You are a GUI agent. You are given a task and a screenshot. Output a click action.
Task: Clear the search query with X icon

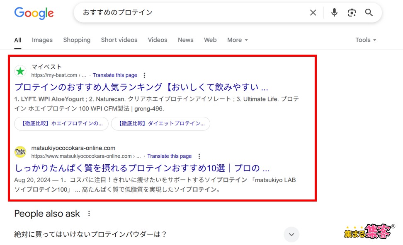313,12
